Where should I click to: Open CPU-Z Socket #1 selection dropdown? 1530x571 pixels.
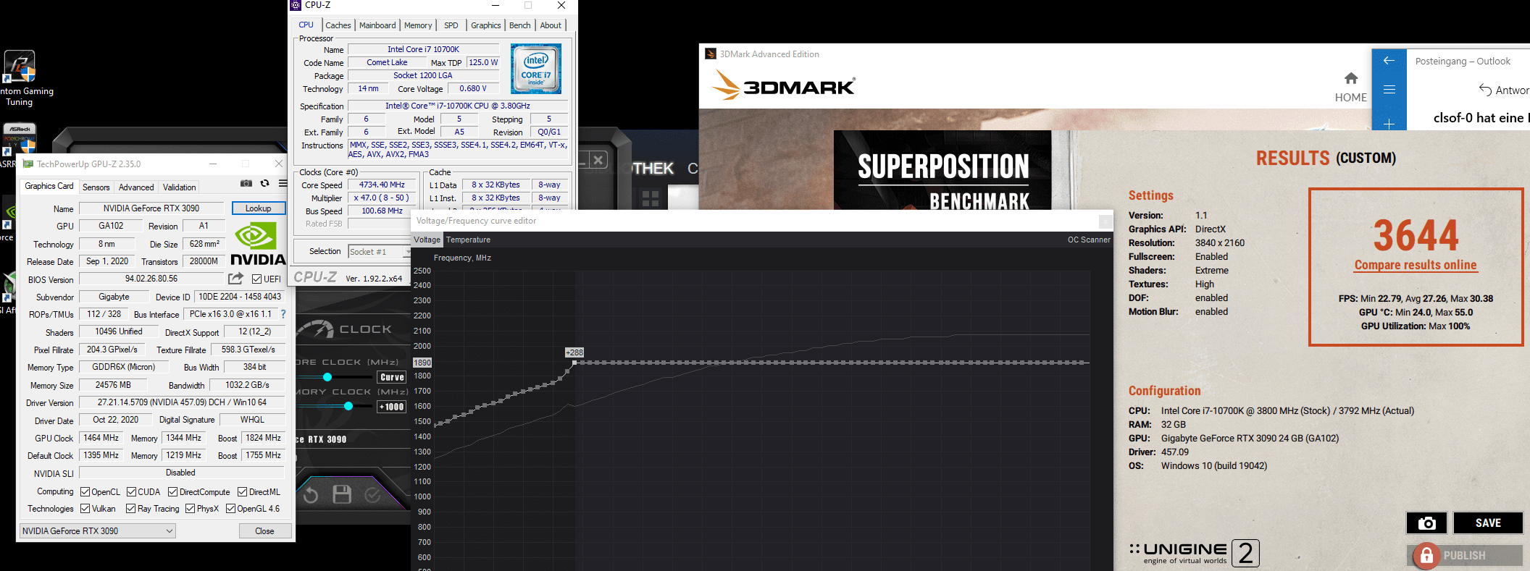pos(379,252)
